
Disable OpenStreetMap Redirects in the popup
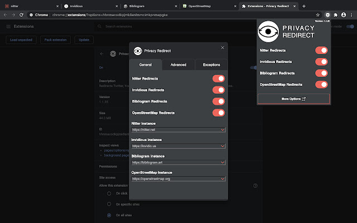click(x=321, y=84)
